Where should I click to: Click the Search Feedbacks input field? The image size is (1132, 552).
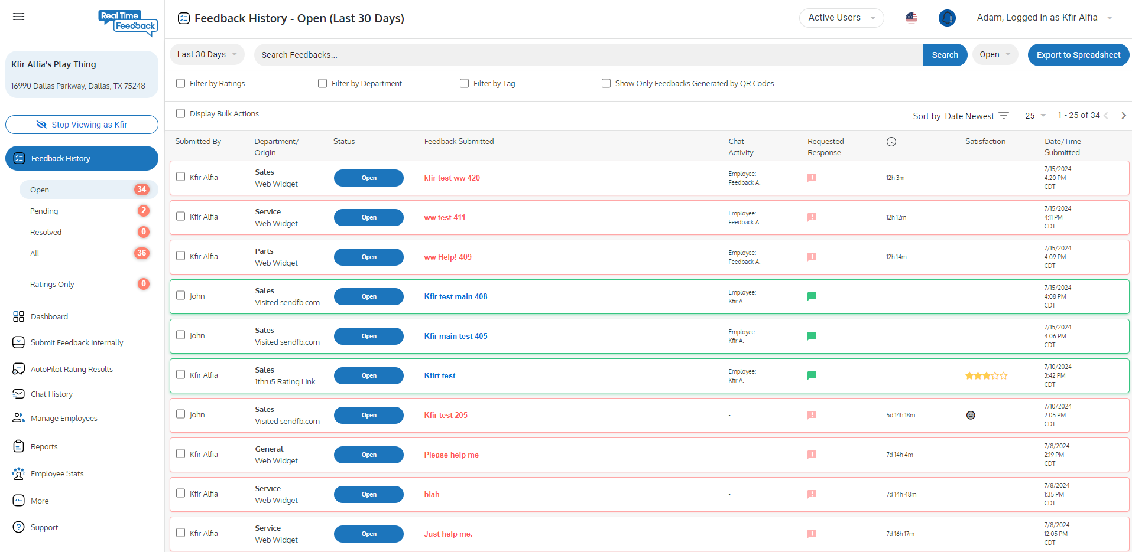[588, 55]
